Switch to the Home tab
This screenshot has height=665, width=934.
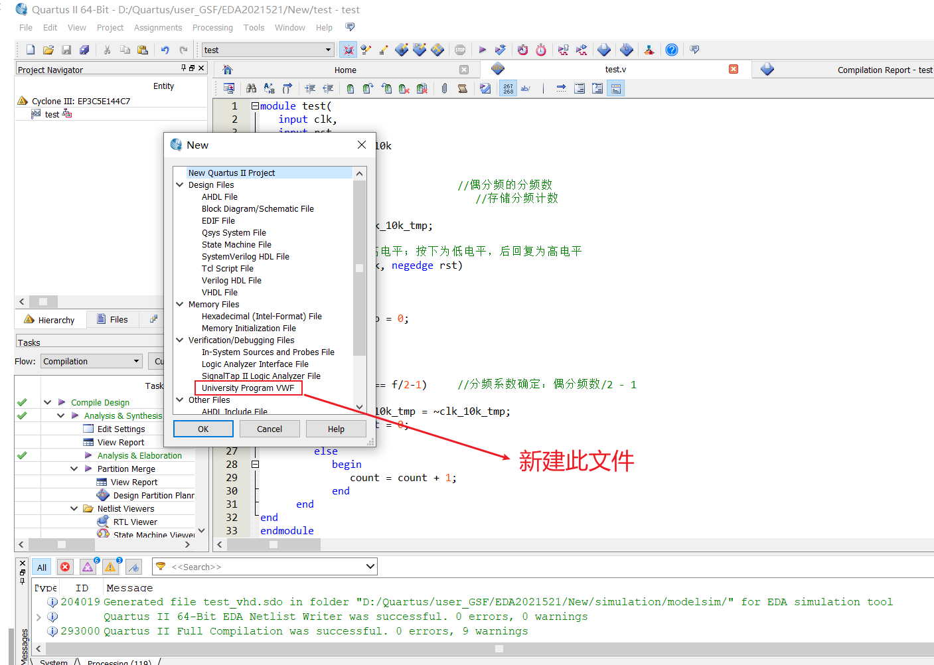345,70
